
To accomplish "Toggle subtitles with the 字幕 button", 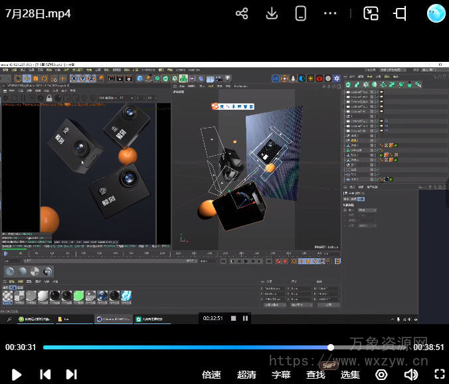I will (281, 375).
